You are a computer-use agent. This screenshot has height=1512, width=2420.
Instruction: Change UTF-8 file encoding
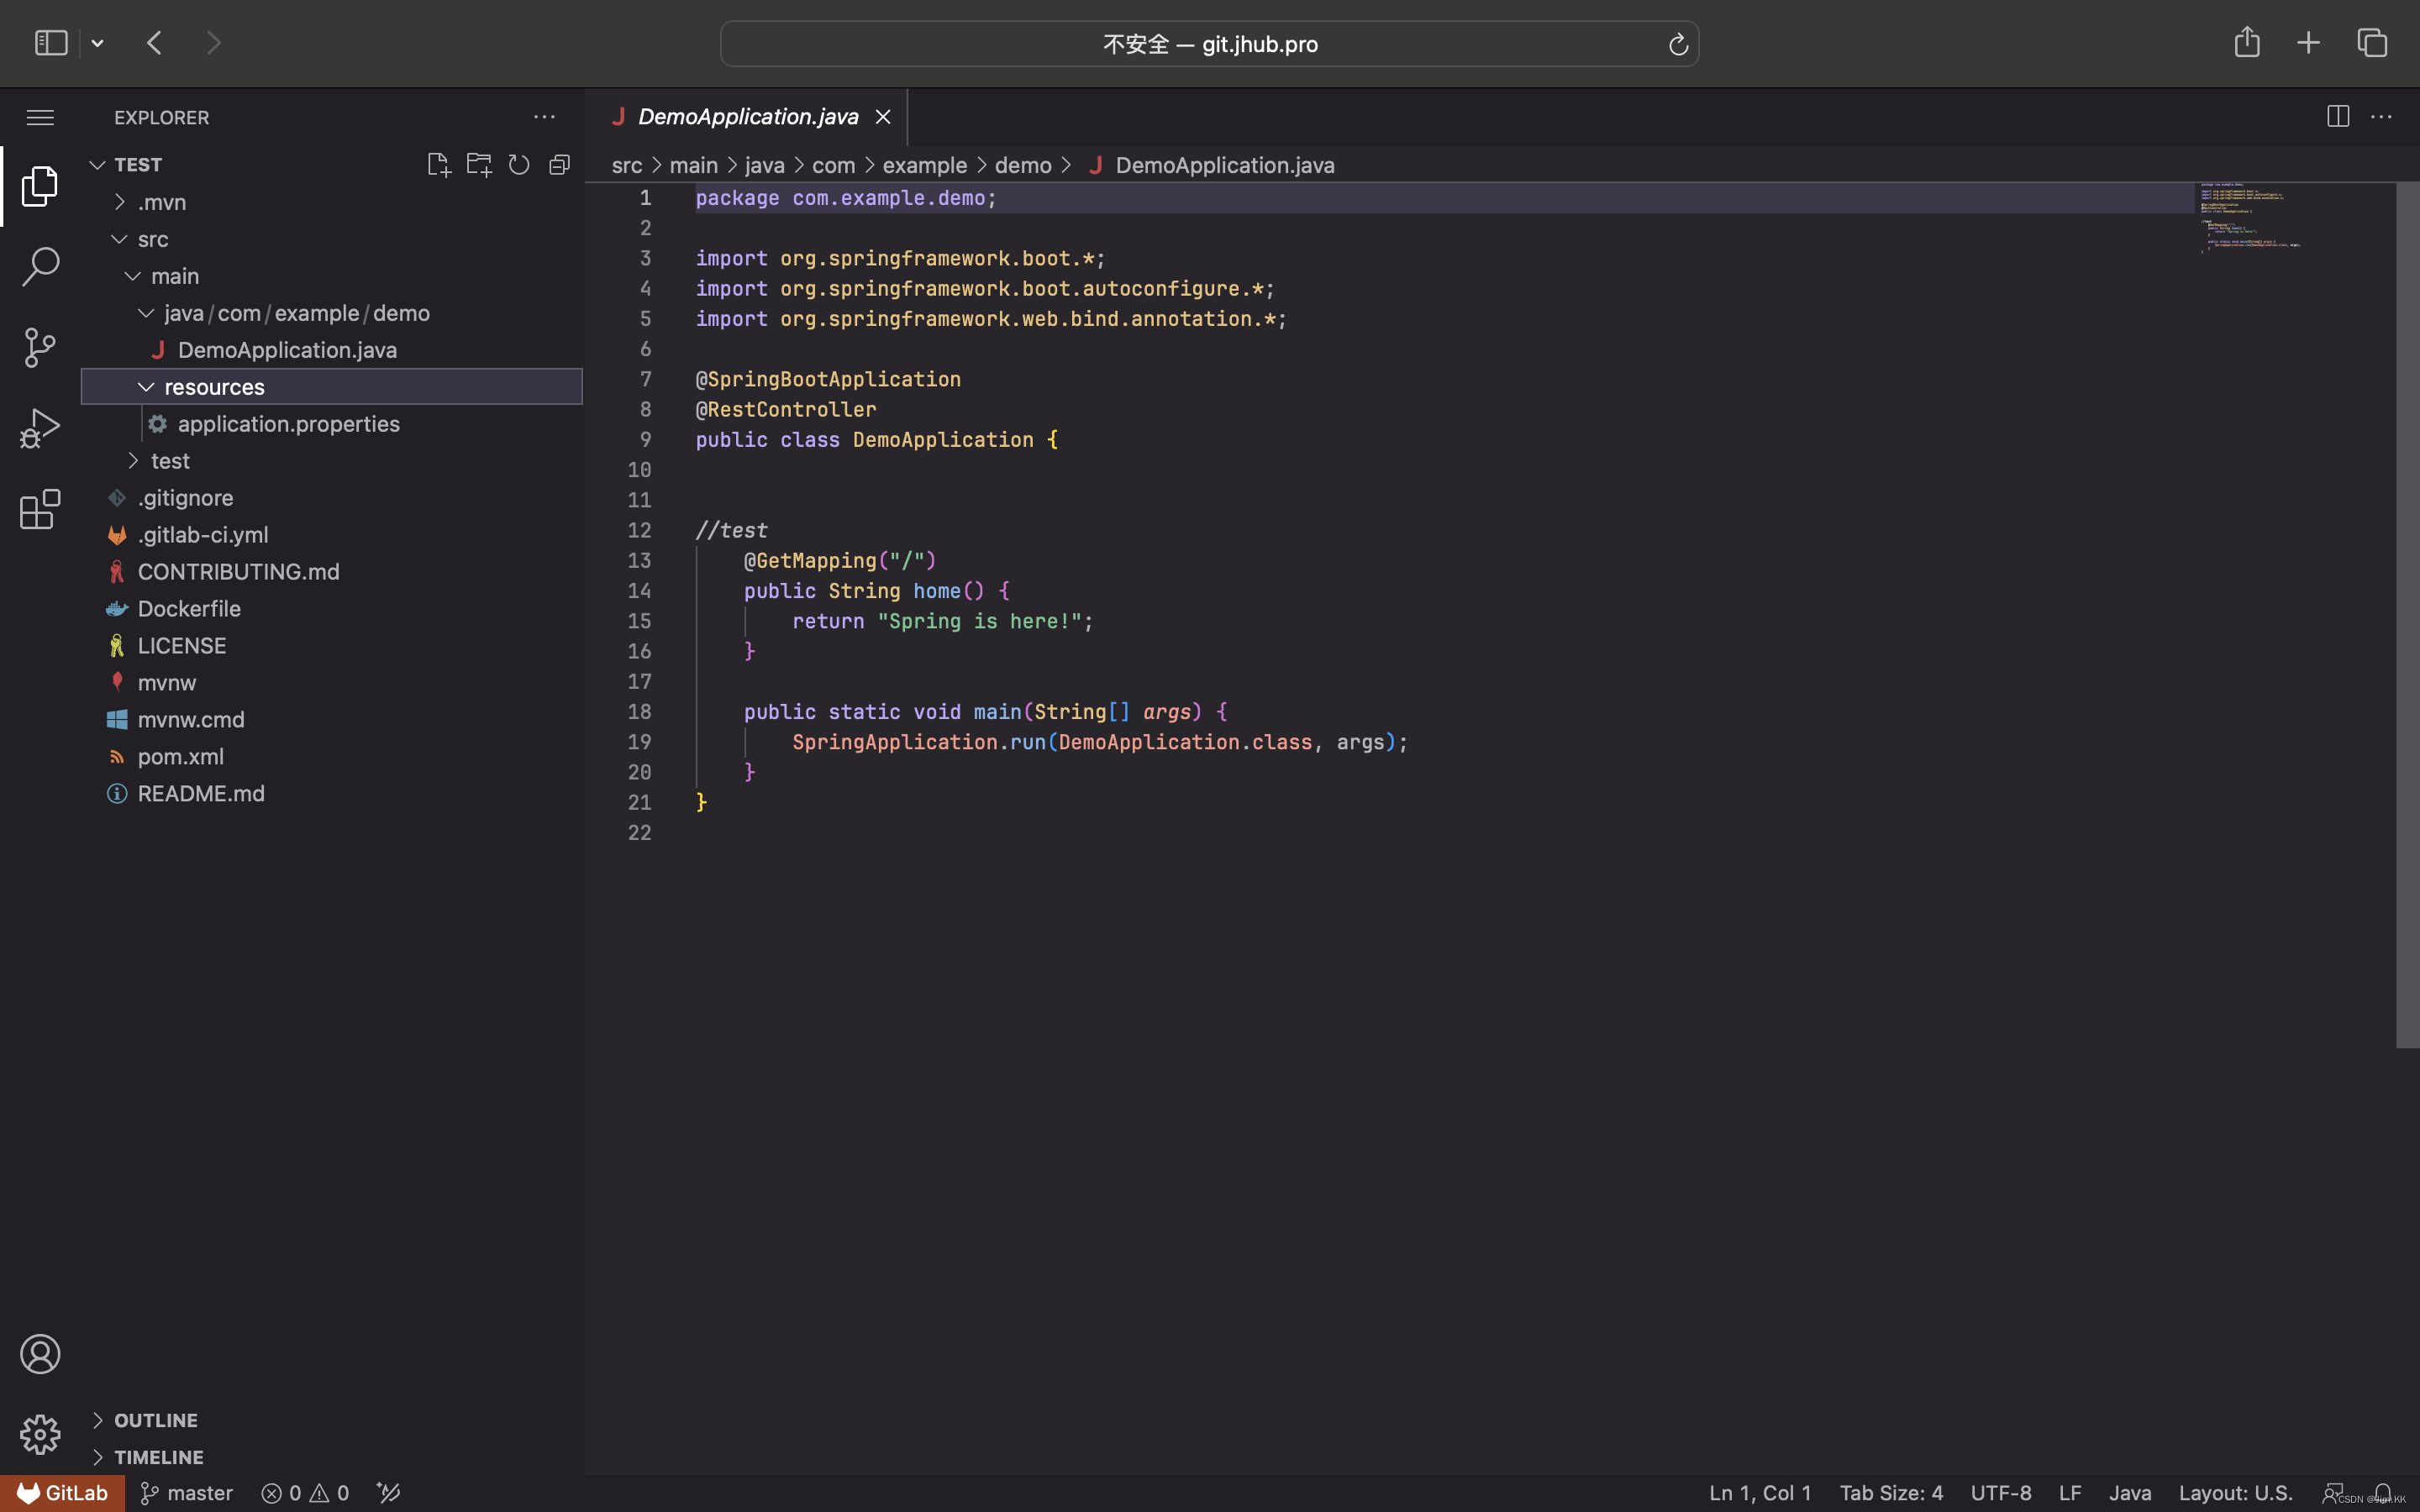[x=2001, y=1493]
